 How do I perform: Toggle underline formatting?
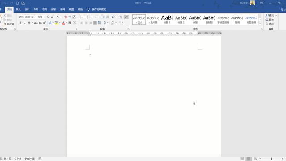29,23
